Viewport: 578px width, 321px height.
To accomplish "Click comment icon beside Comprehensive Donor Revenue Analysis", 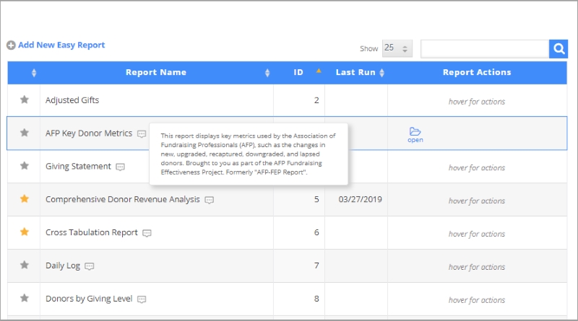I will [x=209, y=201].
